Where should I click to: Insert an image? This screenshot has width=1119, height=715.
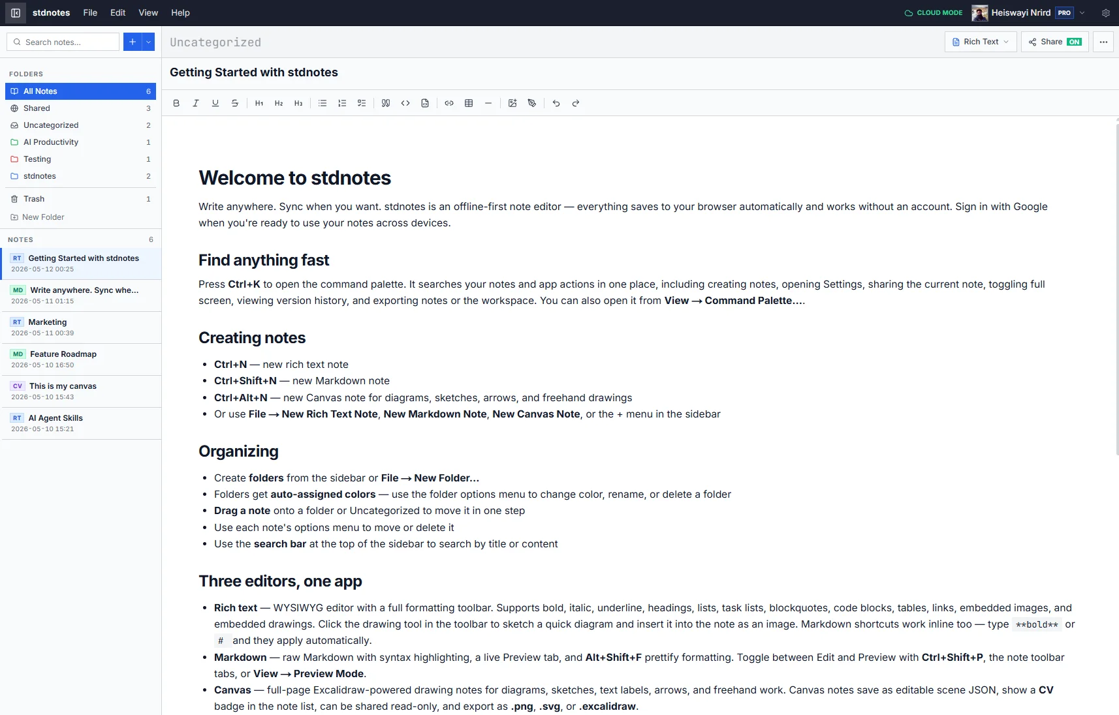(x=512, y=103)
